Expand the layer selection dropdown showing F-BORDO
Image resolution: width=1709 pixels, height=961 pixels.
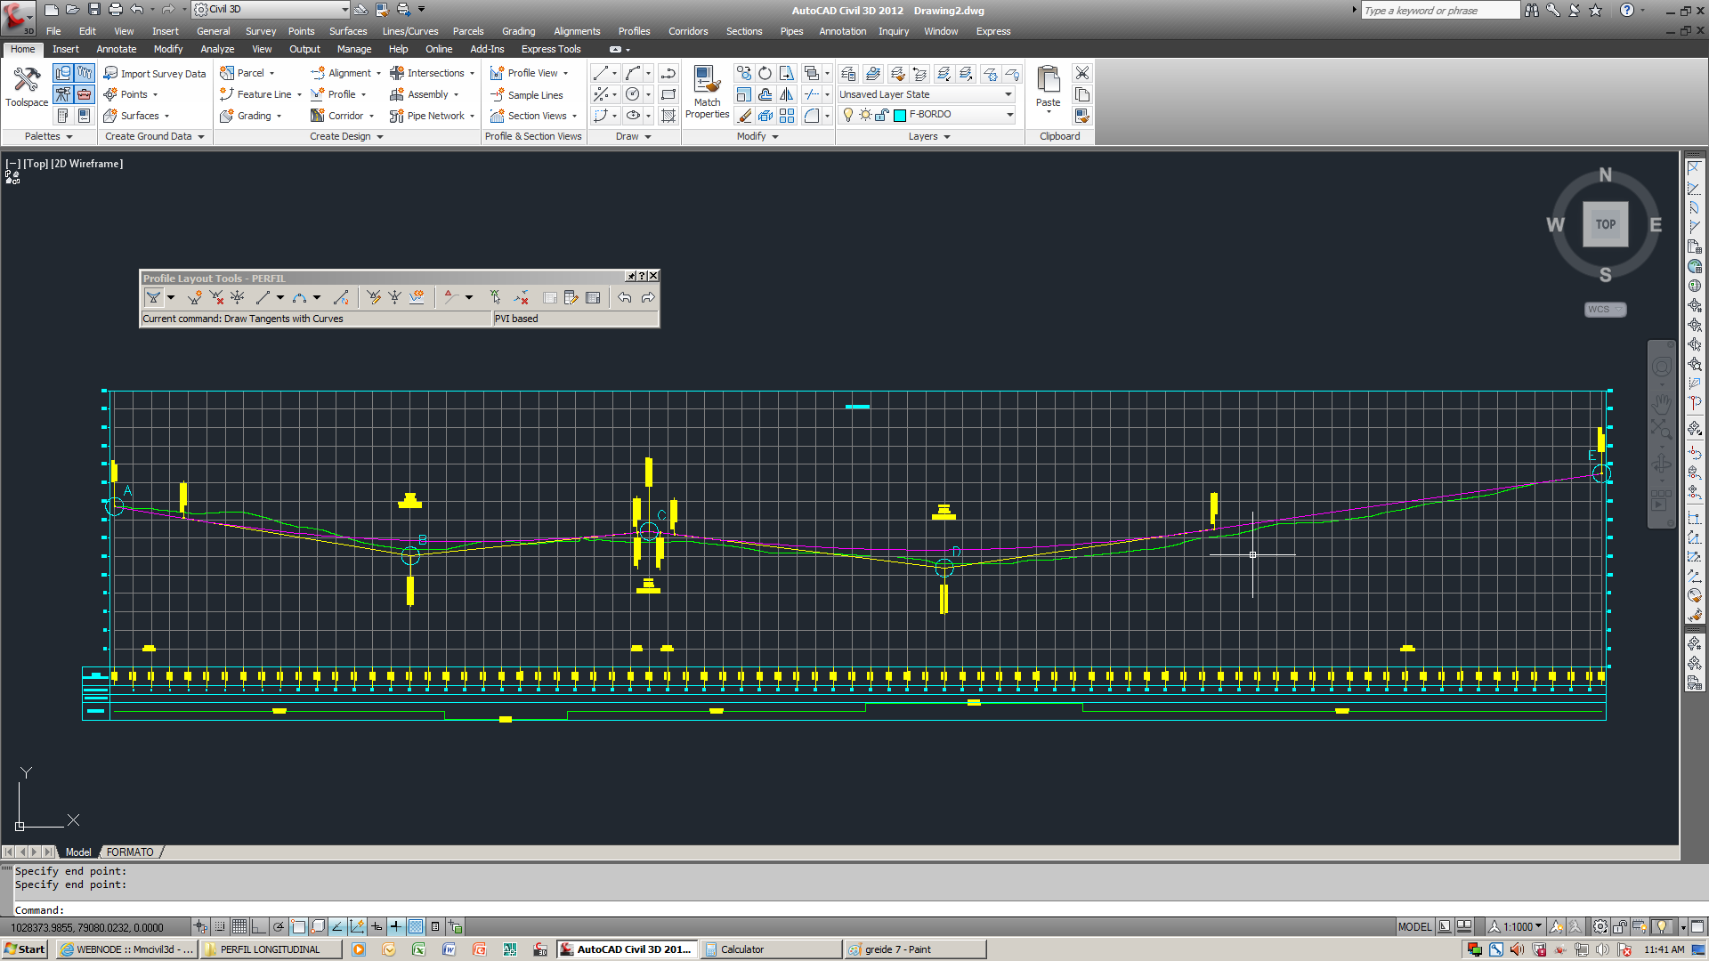tap(1009, 115)
